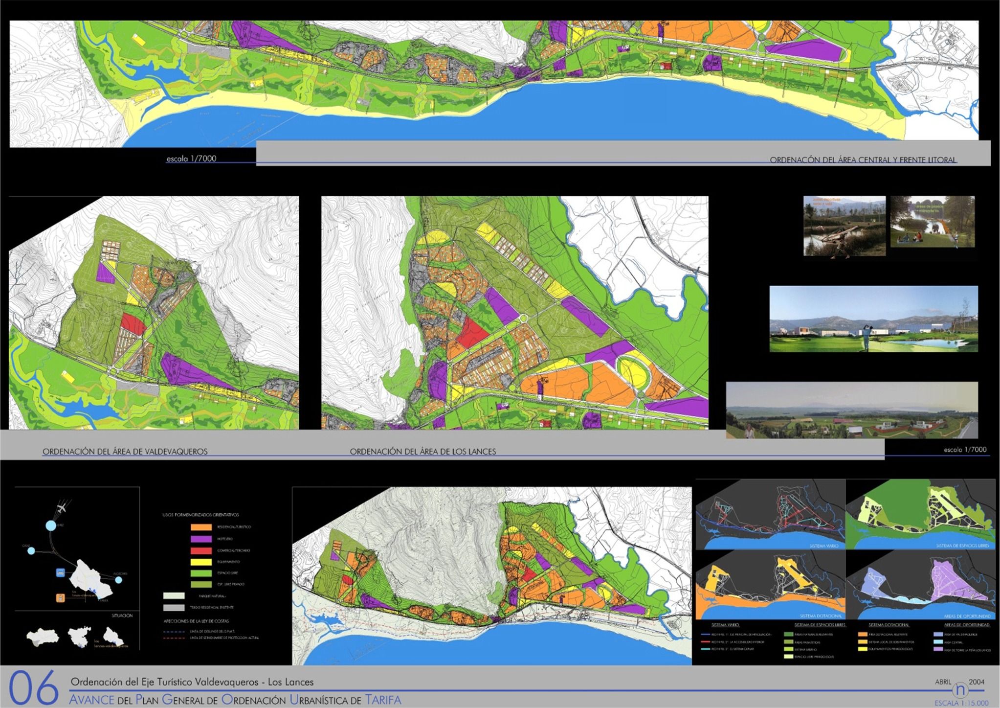This screenshot has width=1000, height=708.
Task: Click the dark green Áreas Naturales Relevantes swatch
Action: coord(788,634)
